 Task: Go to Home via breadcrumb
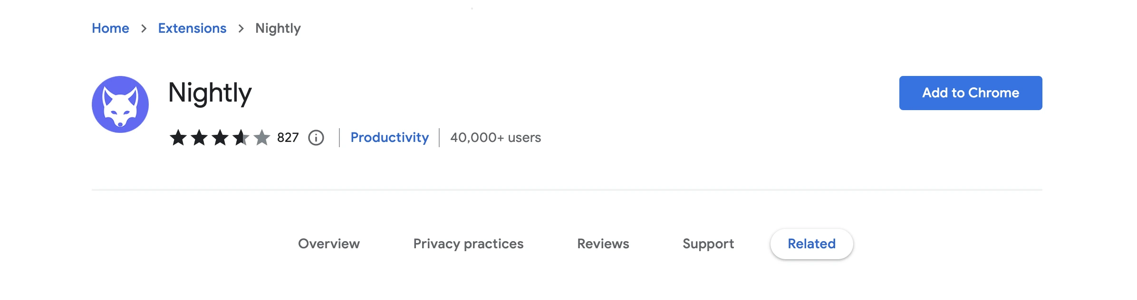[110, 28]
